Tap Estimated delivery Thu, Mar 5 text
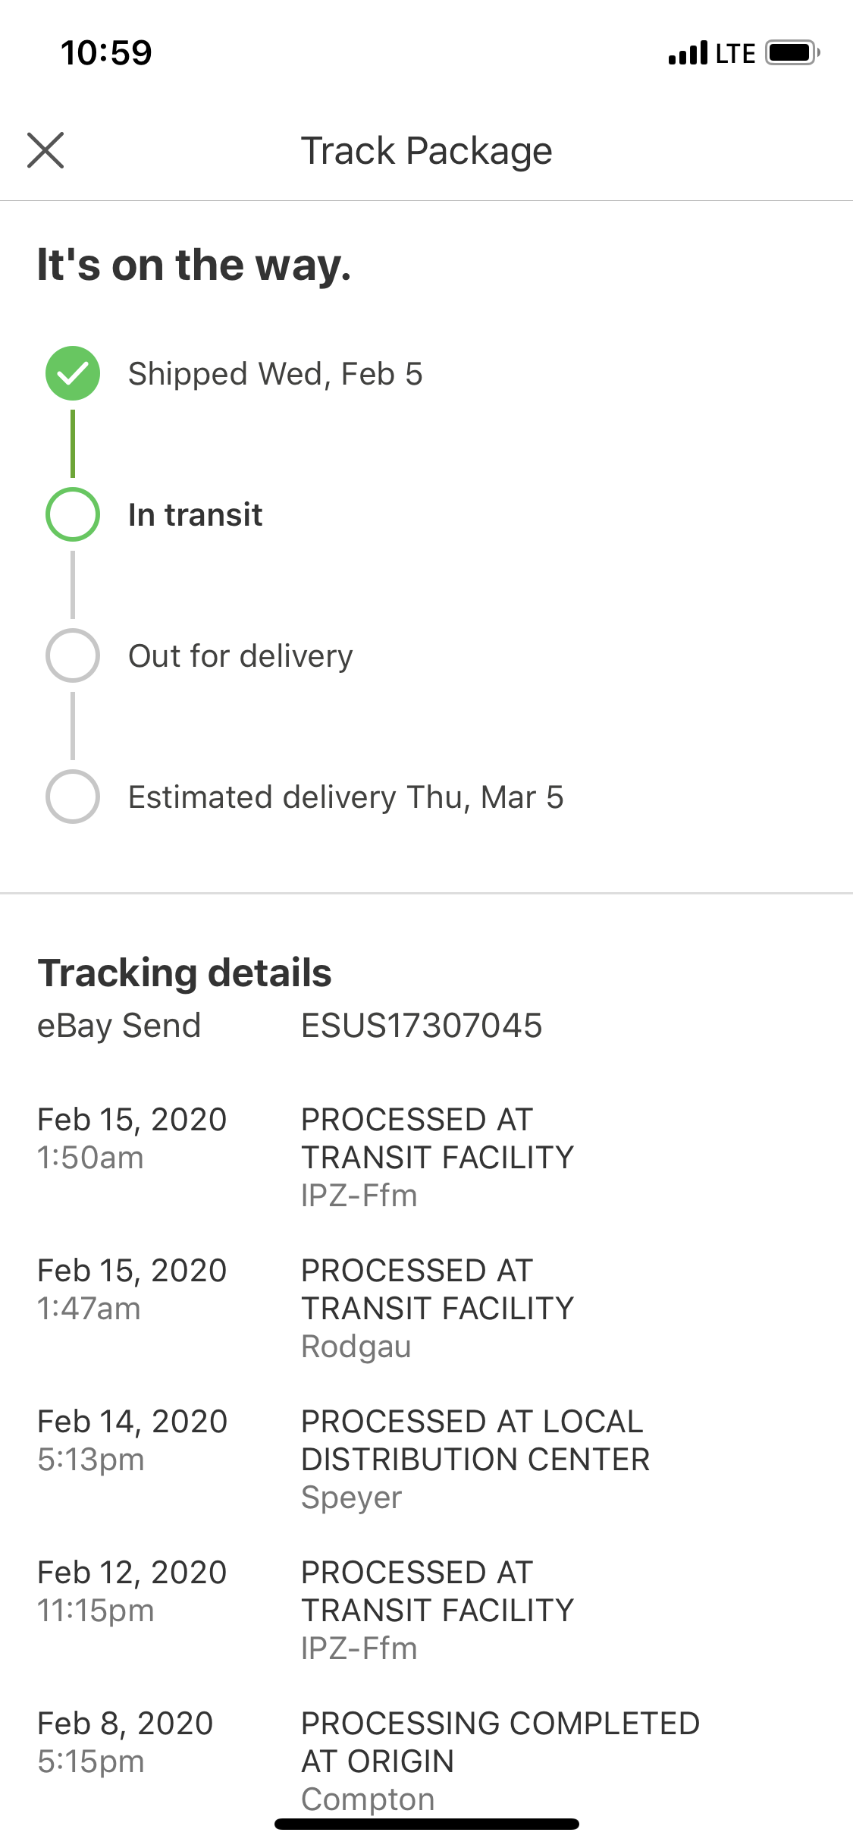853x1848 pixels. tap(346, 797)
